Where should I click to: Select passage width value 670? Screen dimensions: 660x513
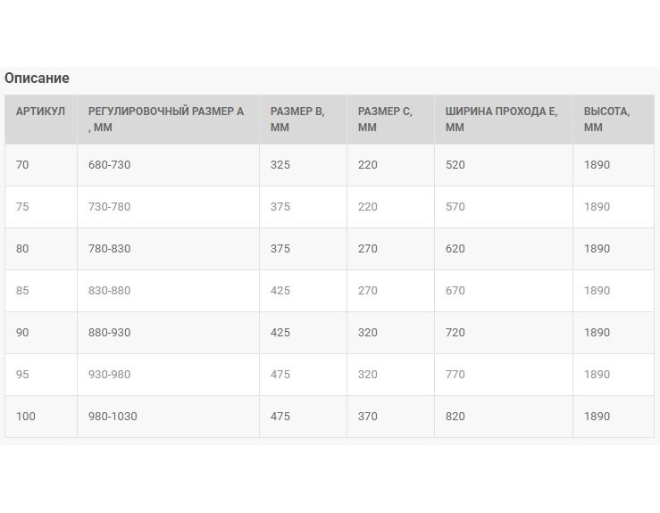click(x=504, y=291)
